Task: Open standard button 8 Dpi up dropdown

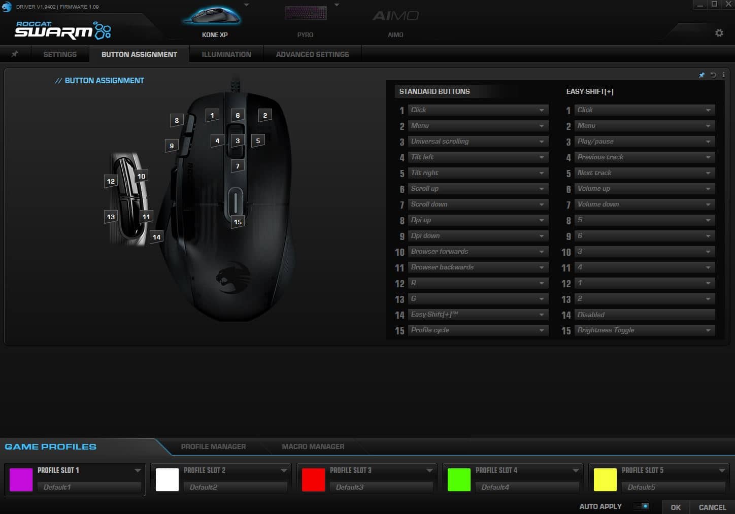Action: click(x=478, y=220)
